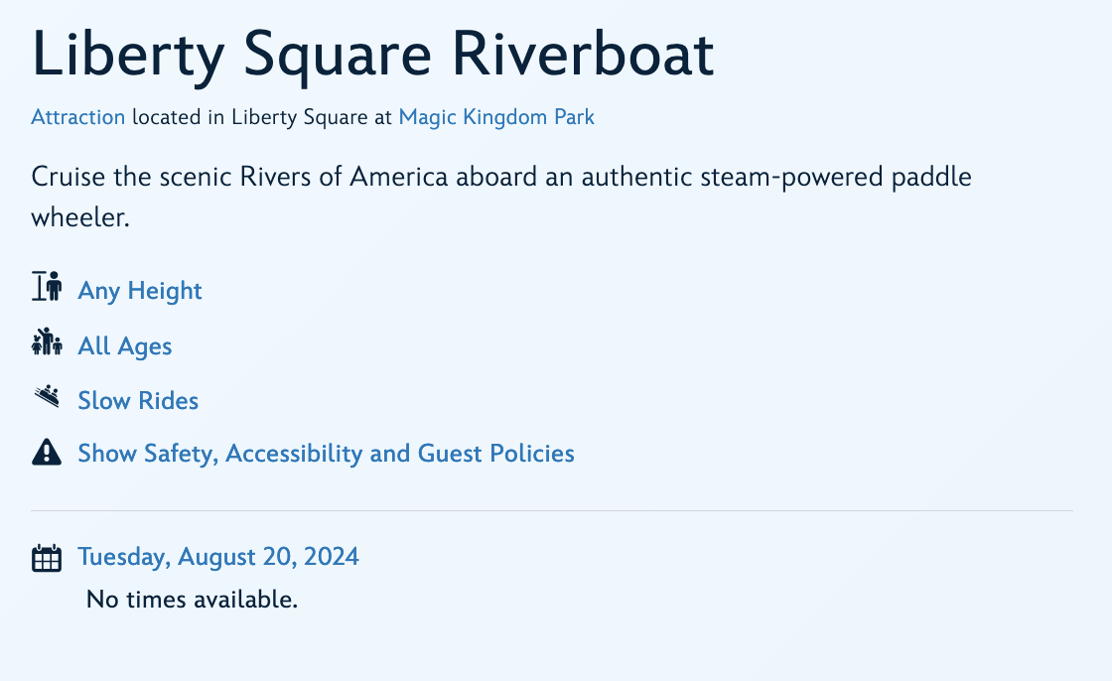The width and height of the screenshot is (1112, 681).
Task: Click the horizontal divider above the date
Action: coord(552,511)
